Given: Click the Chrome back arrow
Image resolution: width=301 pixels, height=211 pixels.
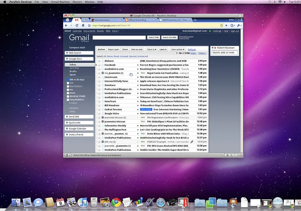Looking at the screenshot, I should tap(66, 25).
